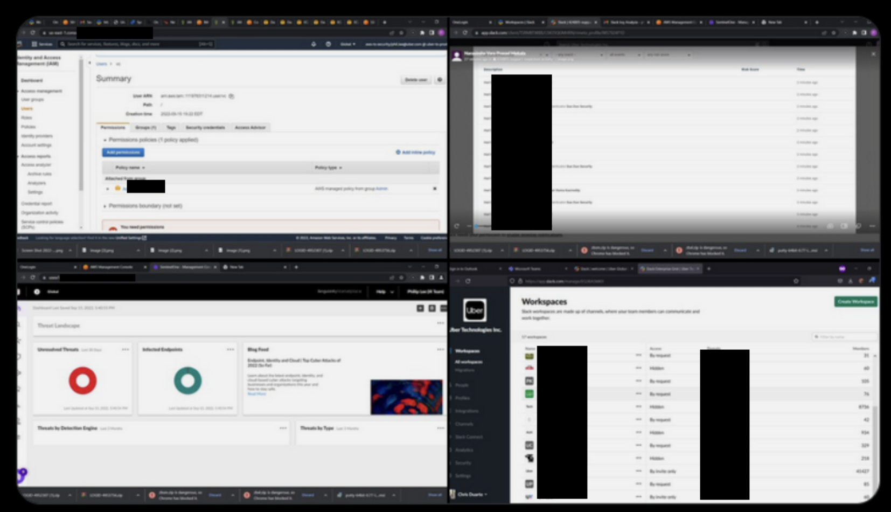Sort by the Policy type column dropdown
891x512 pixels.
(328, 168)
